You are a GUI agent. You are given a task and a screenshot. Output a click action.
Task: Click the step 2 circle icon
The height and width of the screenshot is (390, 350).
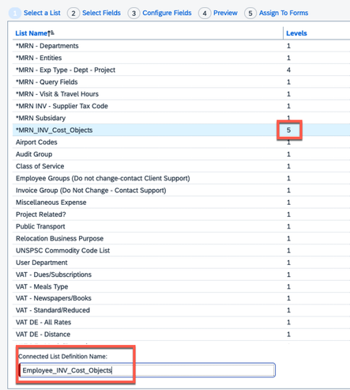coord(73,13)
